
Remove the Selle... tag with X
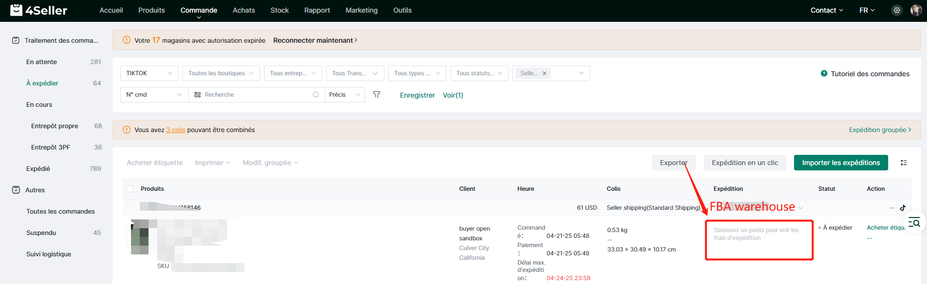pos(545,73)
